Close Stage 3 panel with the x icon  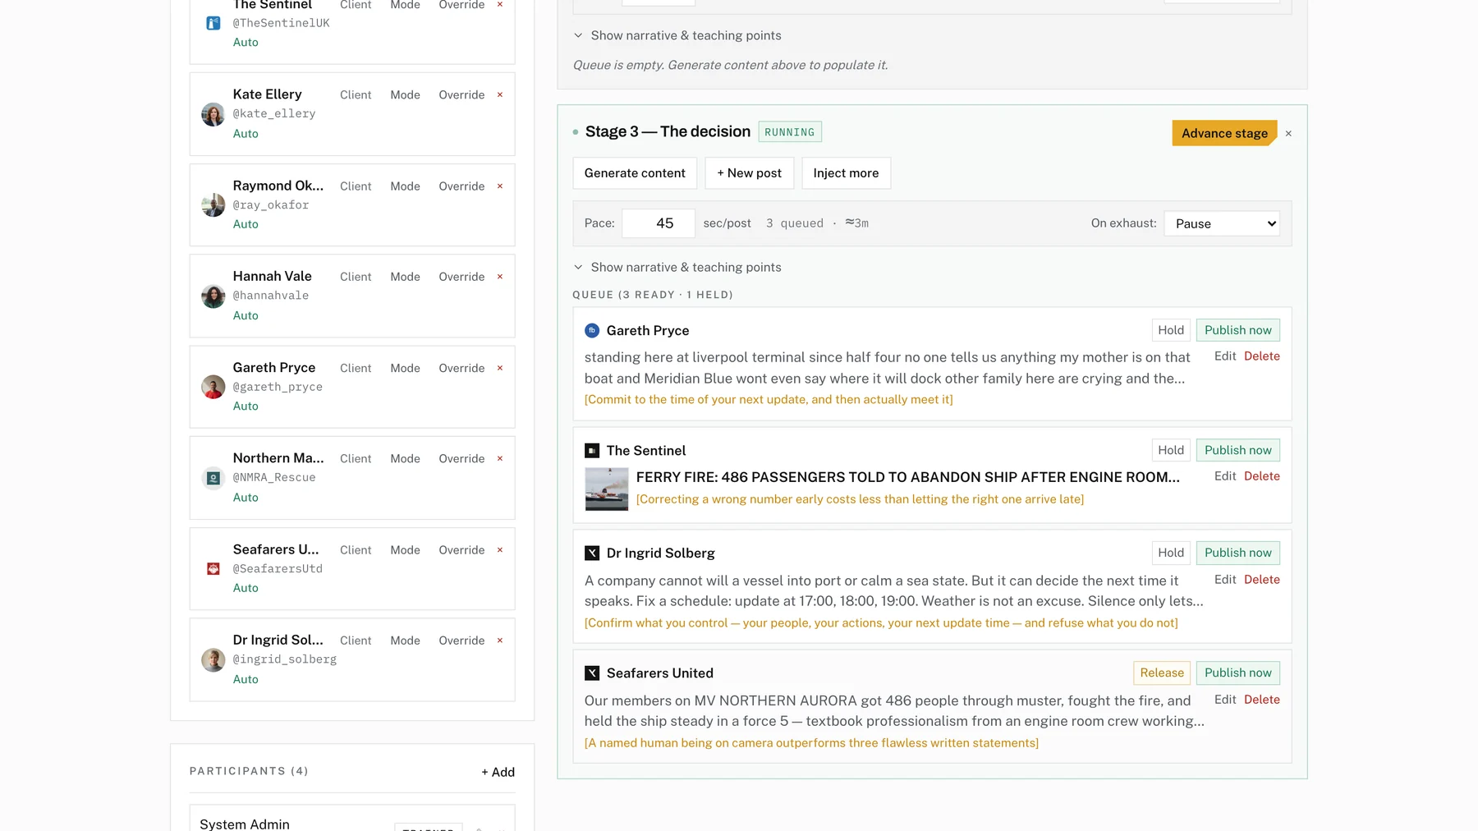(x=1288, y=133)
